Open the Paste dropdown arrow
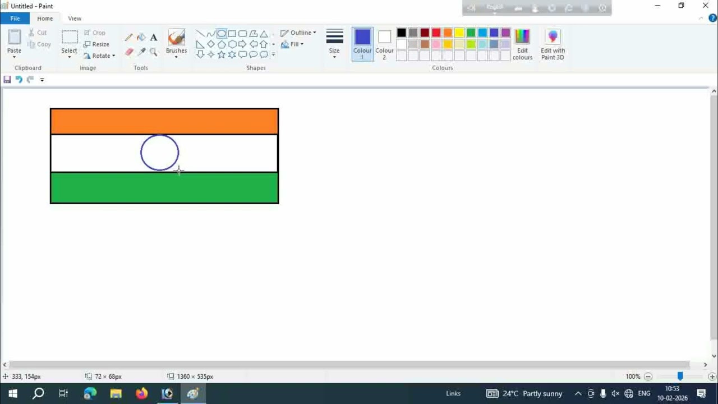The height and width of the screenshot is (404, 718). click(x=14, y=57)
